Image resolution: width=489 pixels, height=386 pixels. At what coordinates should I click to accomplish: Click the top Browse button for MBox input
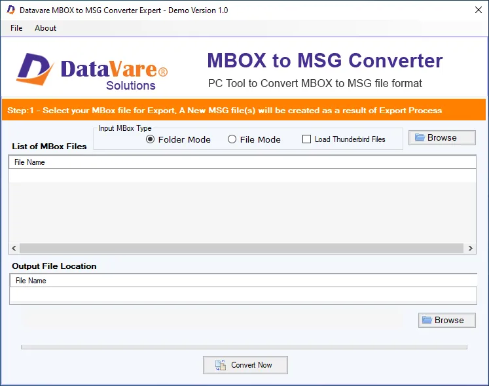click(442, 137)
